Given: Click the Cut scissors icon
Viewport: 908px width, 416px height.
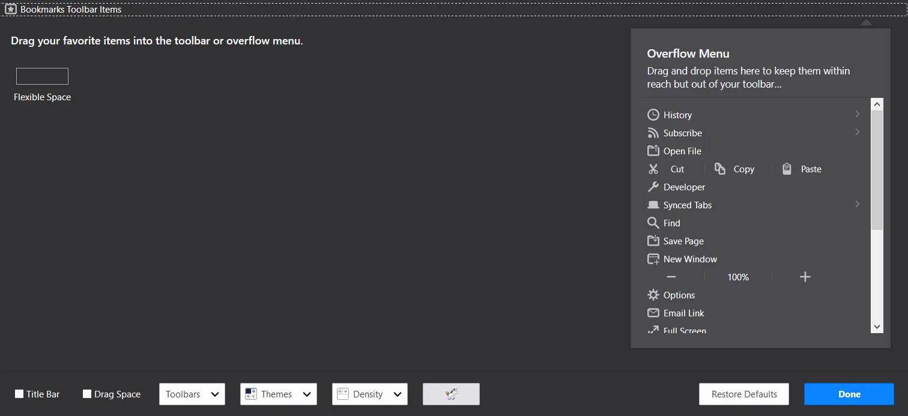Looking at the screenshot, I should click(x=653, y=169).
